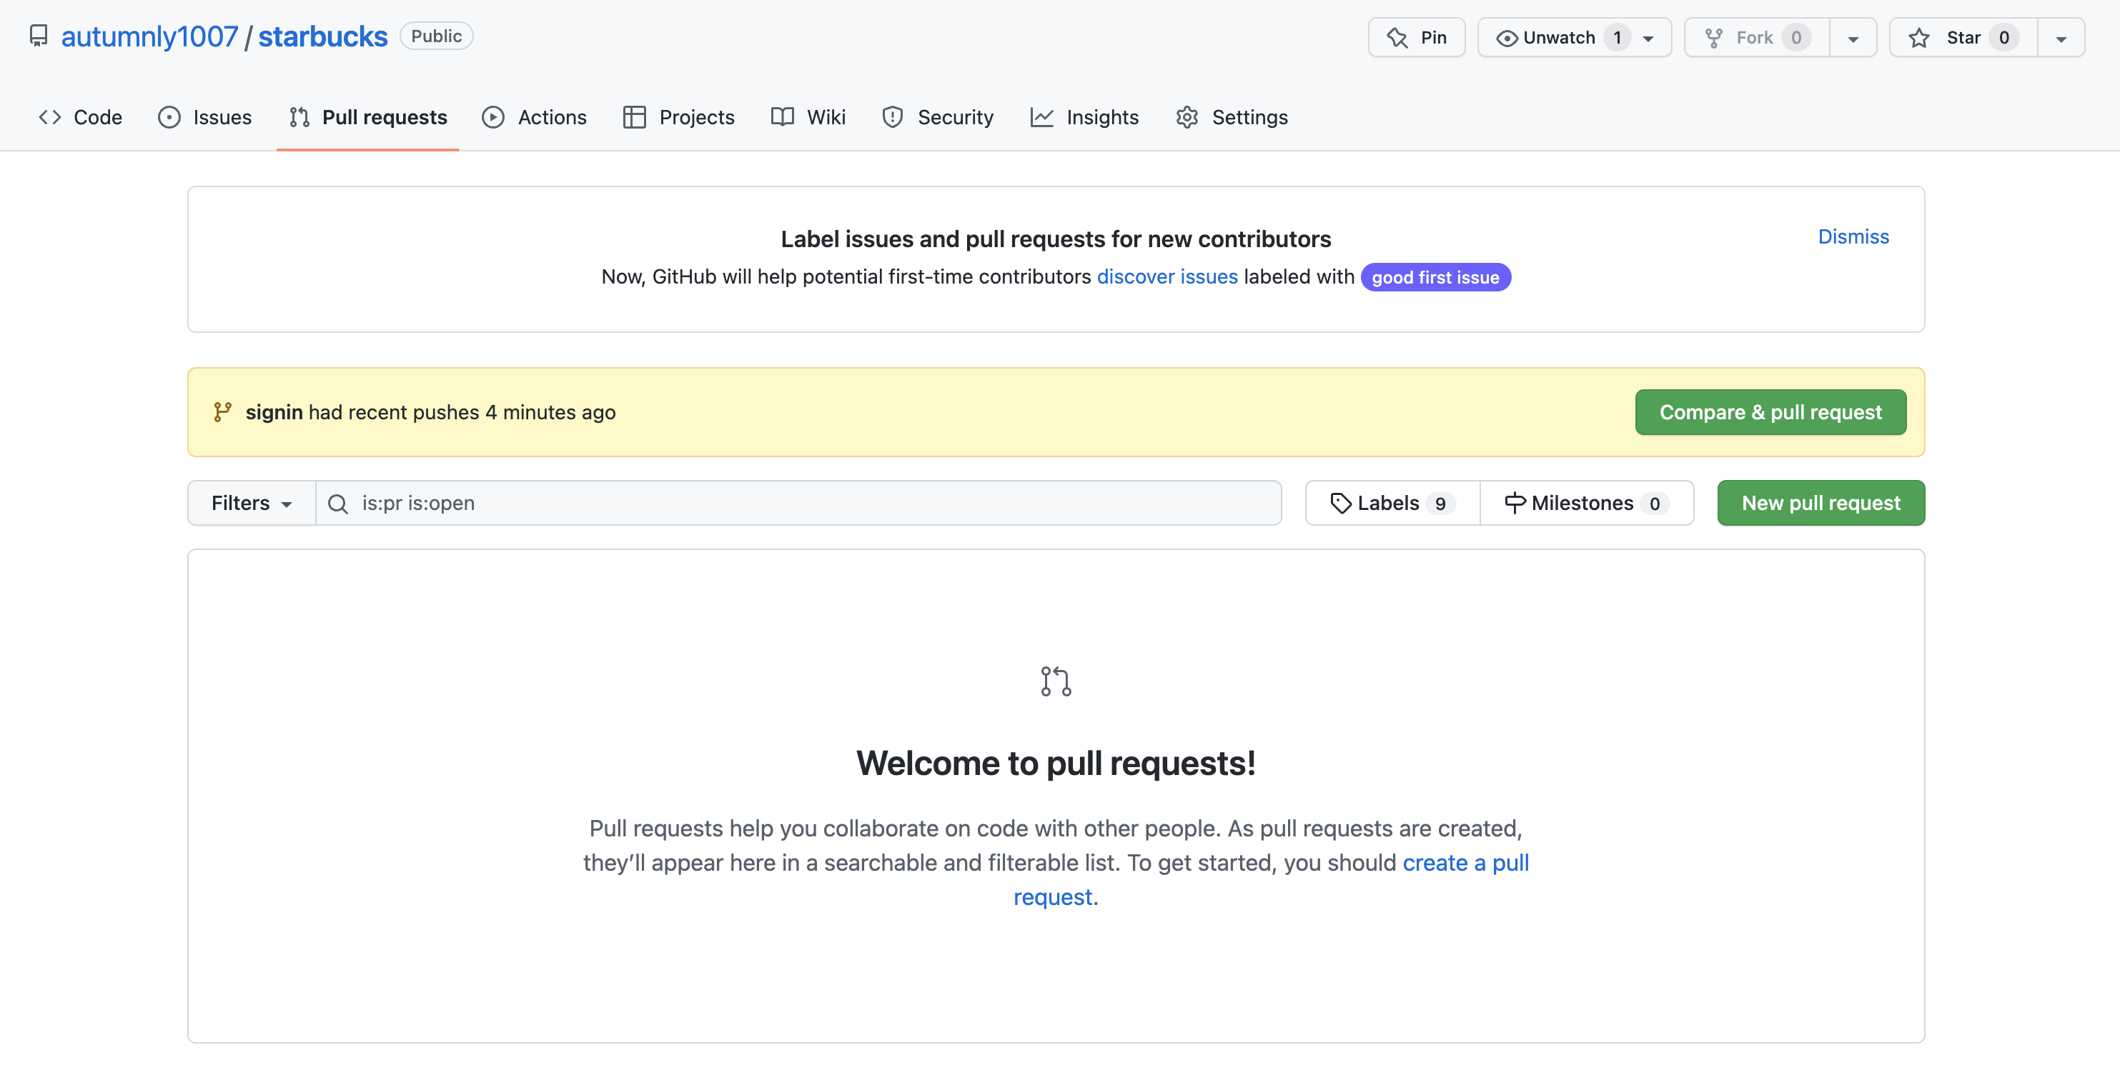Viewport: 2120px width, 1080px height.
Task: Click the Code angle-brackets icon
Action: pyautogui.click(x=50, y=118)
